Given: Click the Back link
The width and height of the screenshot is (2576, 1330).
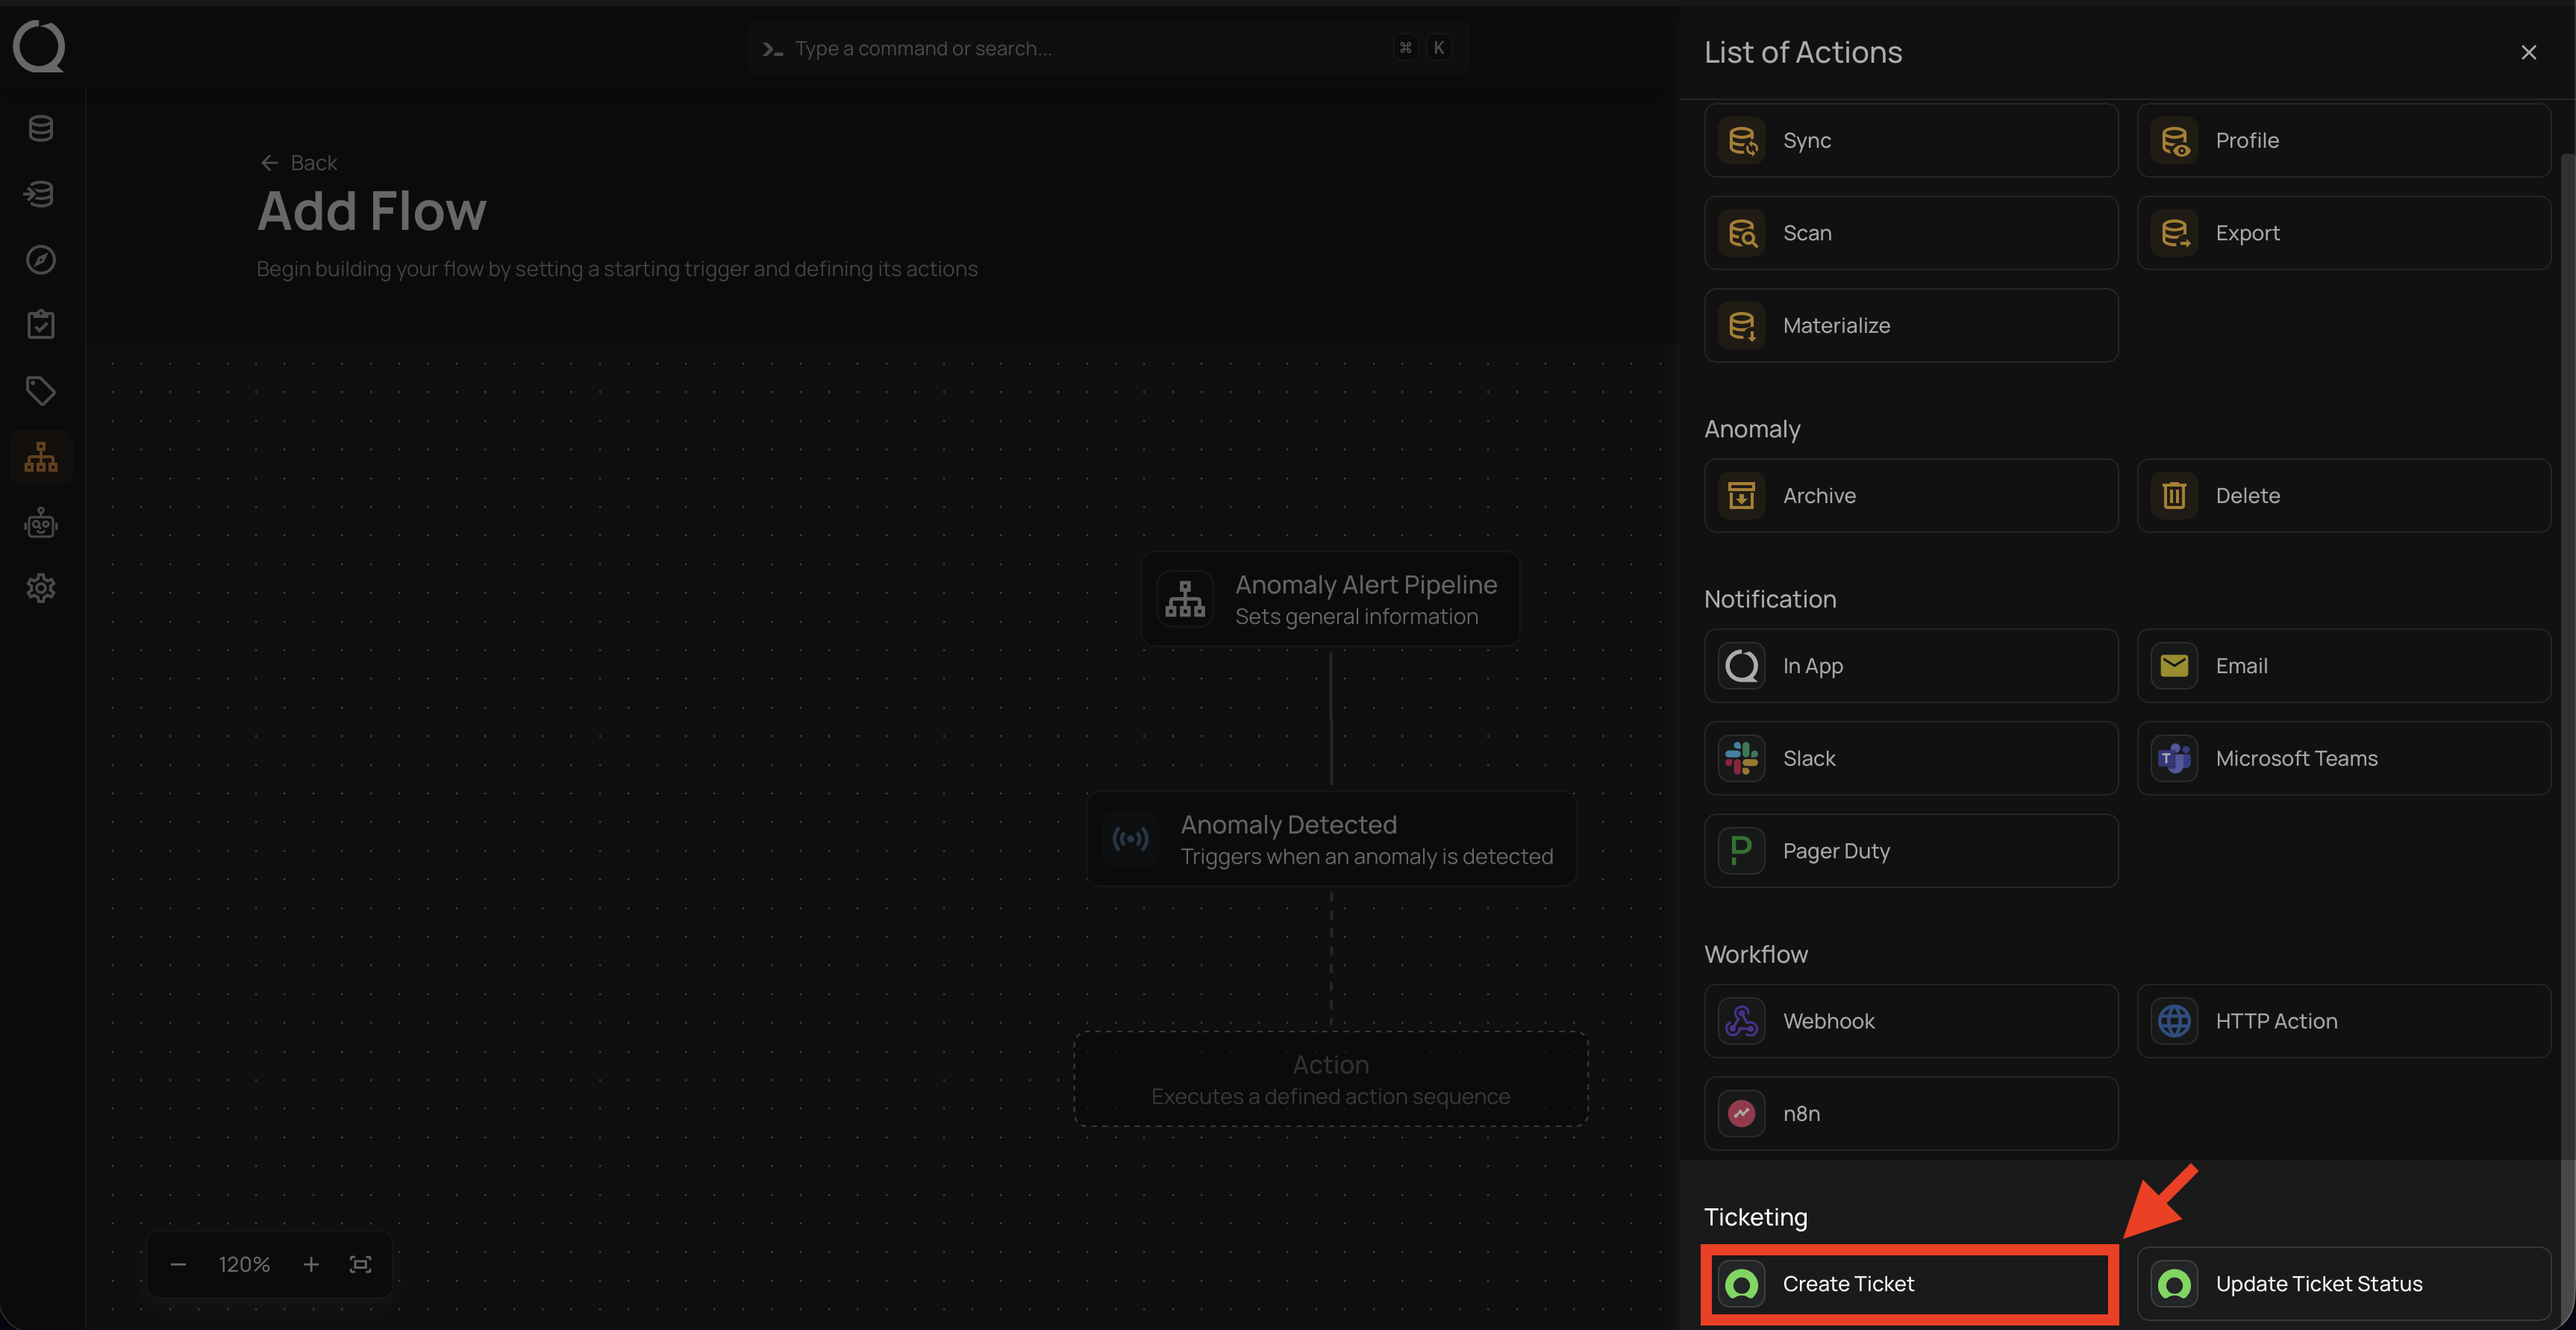Looking at the screenshot, I should pyautogui.click(x=299, y=163).
